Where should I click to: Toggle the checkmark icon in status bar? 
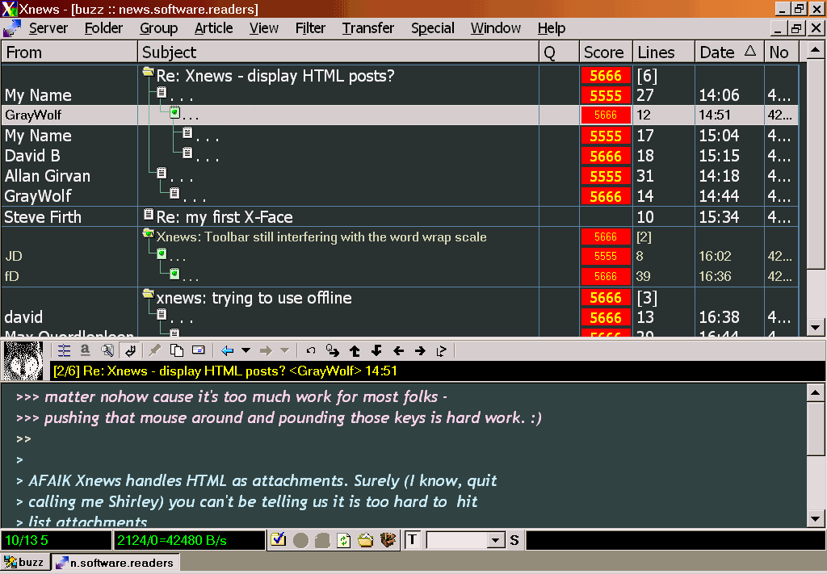(x=279, y=540)
